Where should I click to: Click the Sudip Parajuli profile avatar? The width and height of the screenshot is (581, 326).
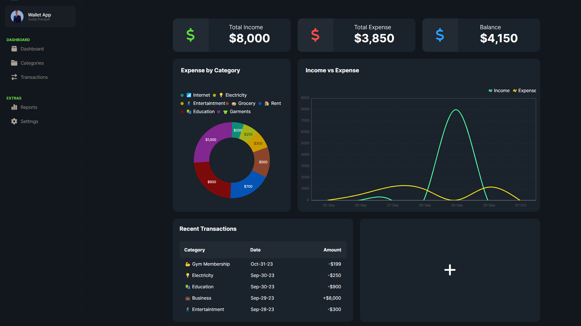(17, 16)
